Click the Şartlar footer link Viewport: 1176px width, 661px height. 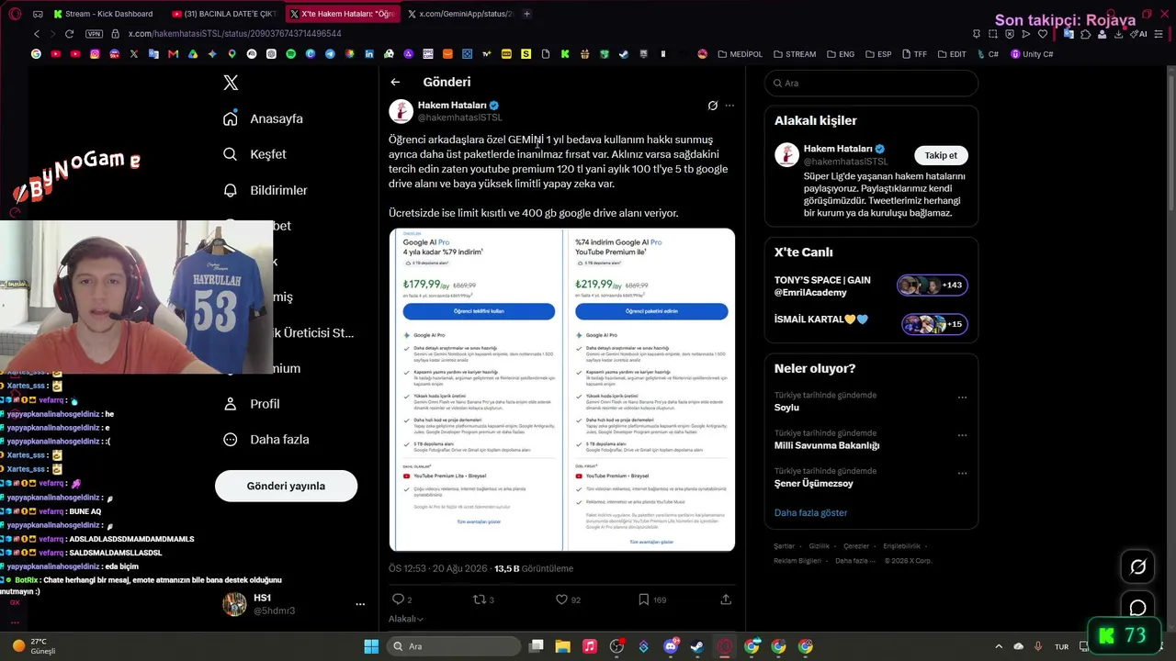tap(784, 546)
